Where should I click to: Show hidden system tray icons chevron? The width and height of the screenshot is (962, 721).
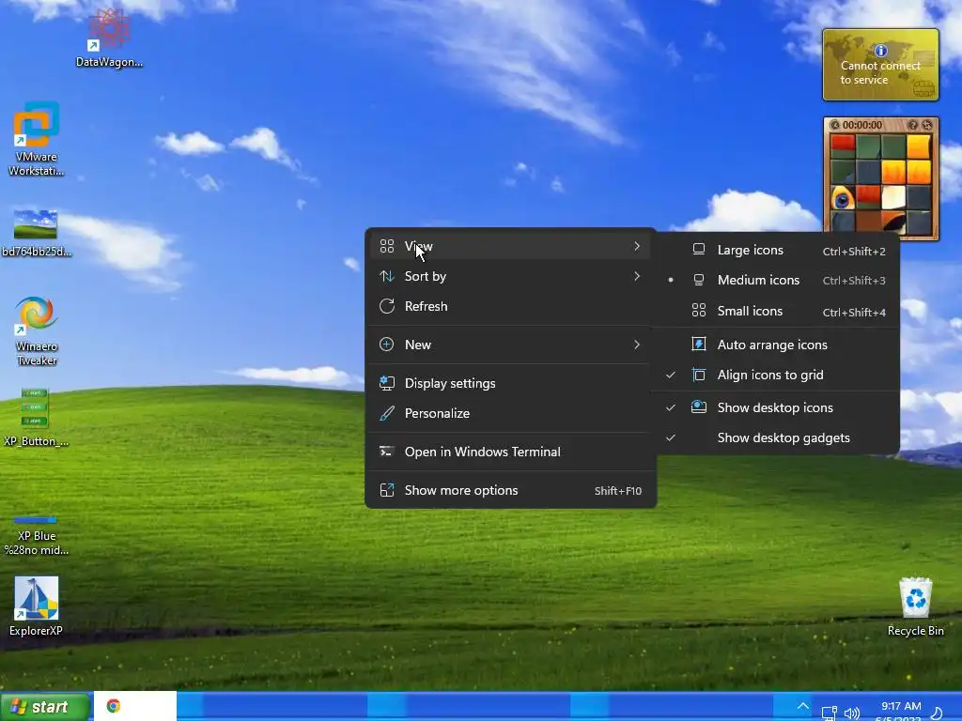[803, 706]
